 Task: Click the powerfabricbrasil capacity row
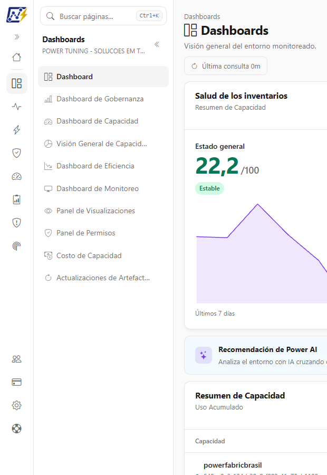[256, 464]
